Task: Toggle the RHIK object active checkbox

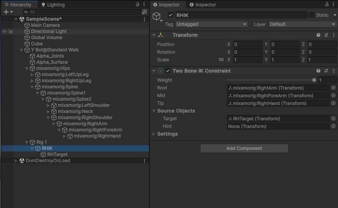Action: [171, 15]
